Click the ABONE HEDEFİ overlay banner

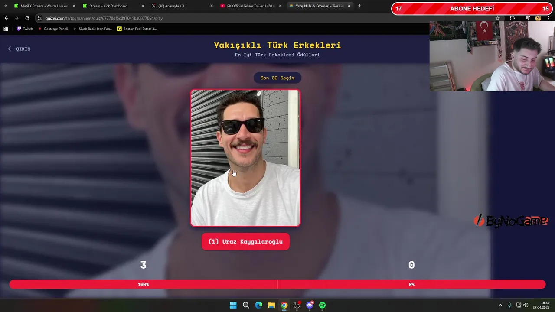pos(472,9)
